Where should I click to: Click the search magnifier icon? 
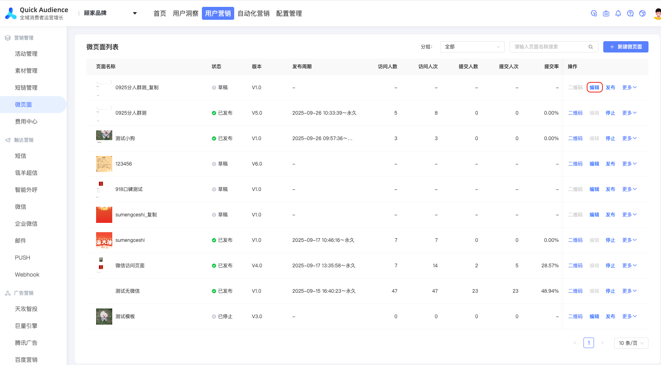pyautogui.click(x=590, y=47)
